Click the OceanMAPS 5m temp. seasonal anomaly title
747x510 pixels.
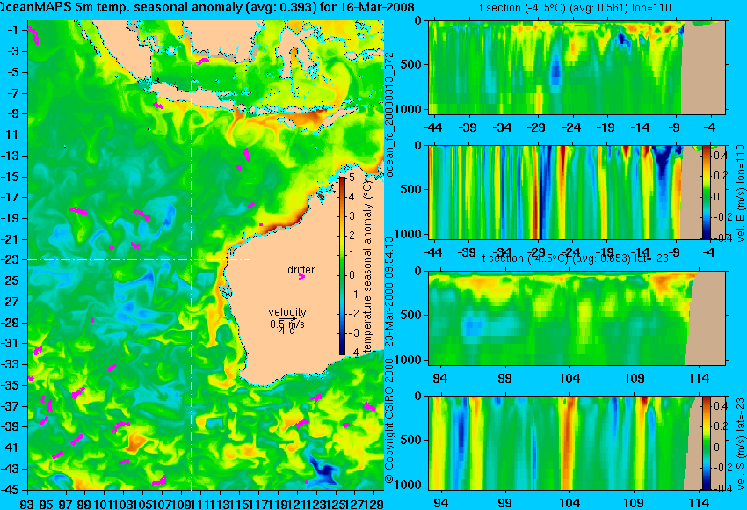[207, 7]
